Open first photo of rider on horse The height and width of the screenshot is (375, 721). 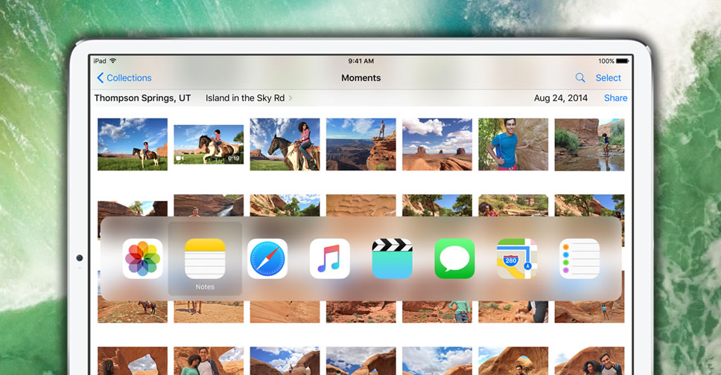click(x=133, y=144)
